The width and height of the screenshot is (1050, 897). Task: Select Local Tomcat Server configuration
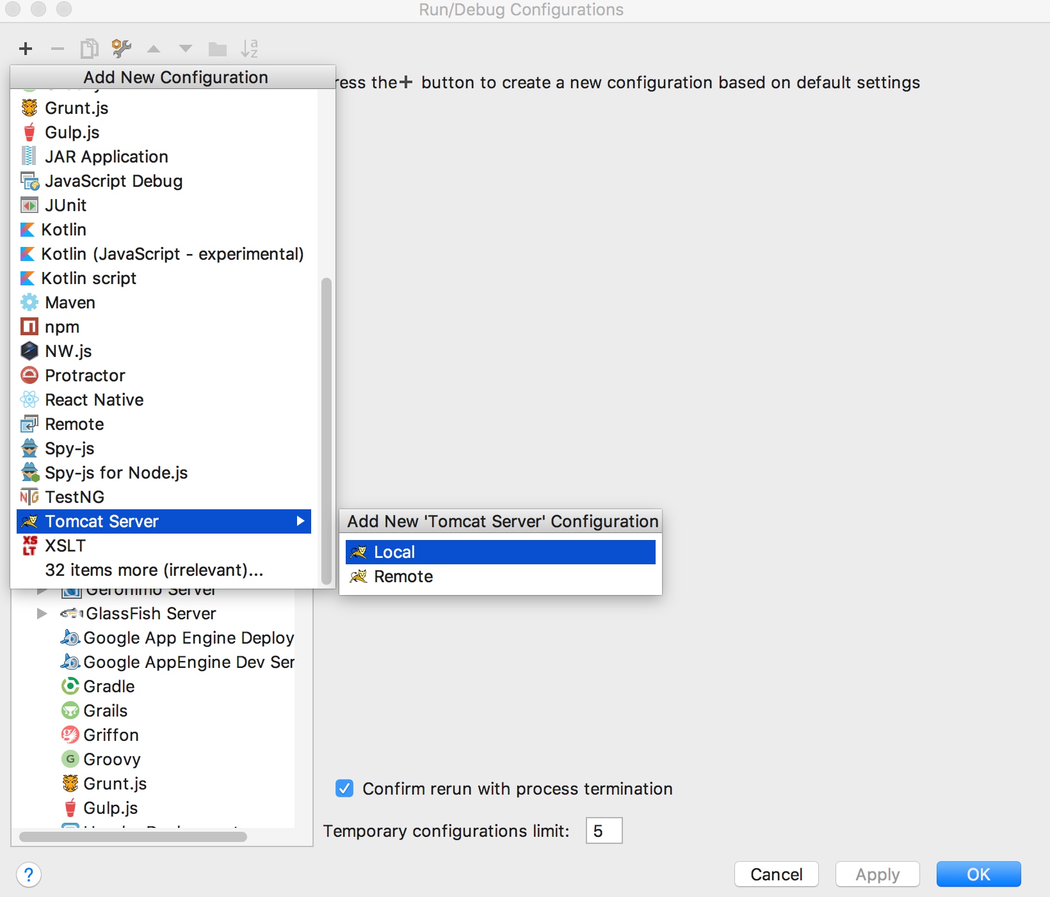tap(500, 552)
